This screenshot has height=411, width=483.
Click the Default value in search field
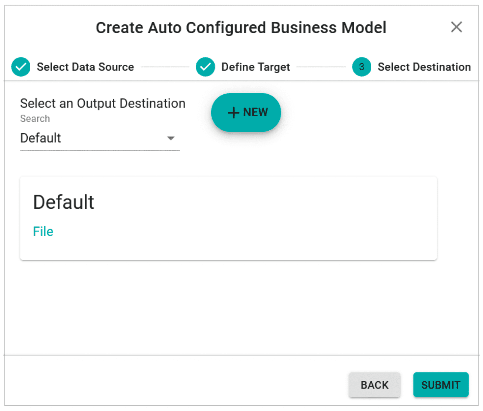click(41, 138)
